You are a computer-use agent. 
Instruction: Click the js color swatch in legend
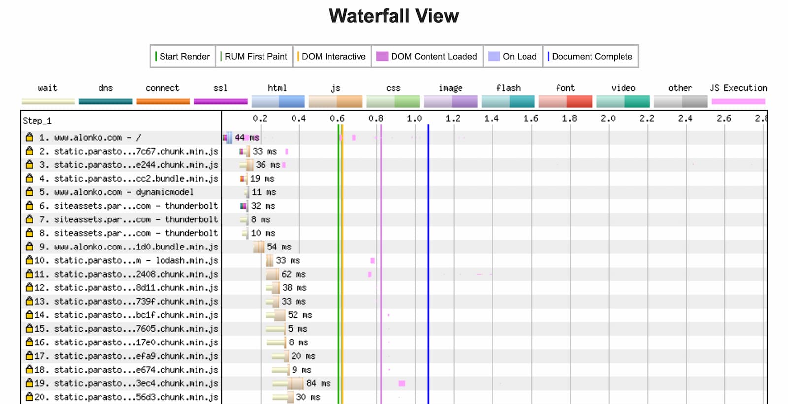(x=335, y=102)
